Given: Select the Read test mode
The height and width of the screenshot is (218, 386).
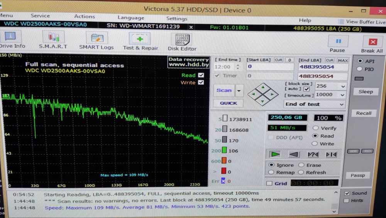Looking at the screenshot, I should coord(315,136).
